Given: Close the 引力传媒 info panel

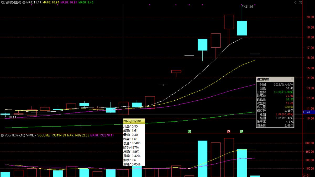Looking at the screenshot, I should click(292, 79).
